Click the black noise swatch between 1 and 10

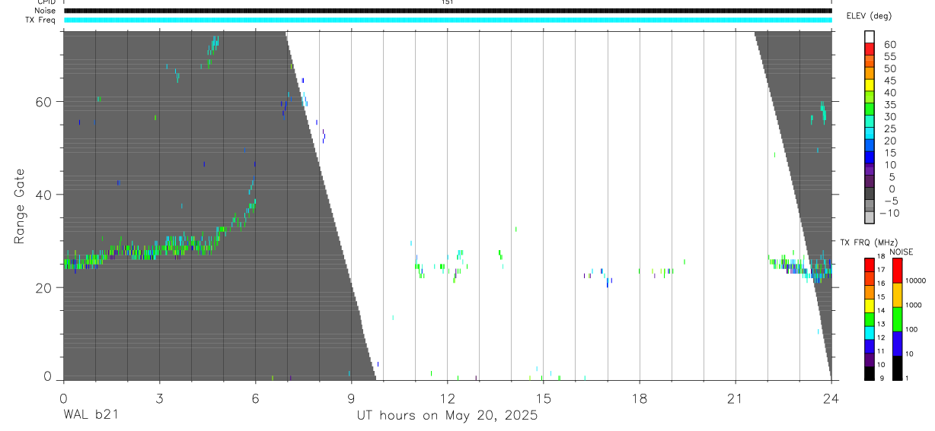897,367
